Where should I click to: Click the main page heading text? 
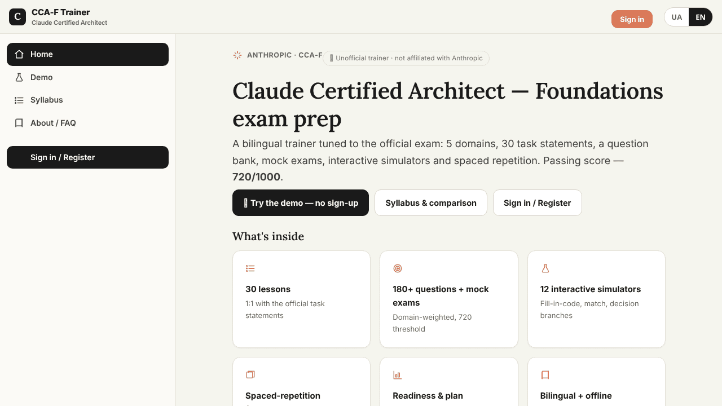pyautogui.click(x=448, y=105)
